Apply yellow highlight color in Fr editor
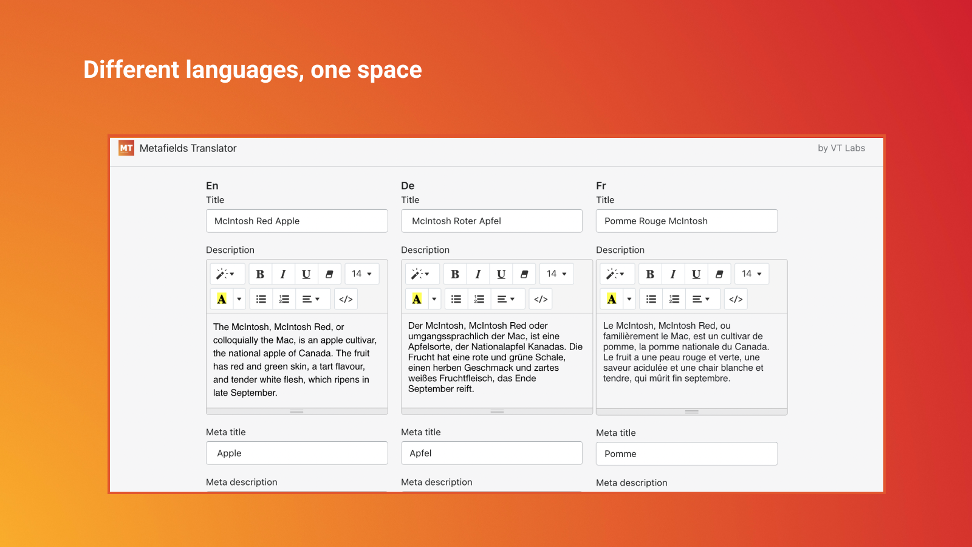Screen dimensions: 972x547 [x=612, y=299]
